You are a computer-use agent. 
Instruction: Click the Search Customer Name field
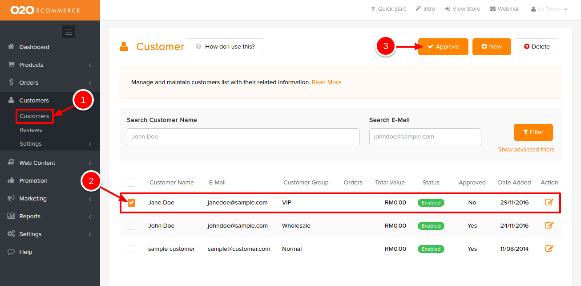coord(243,137)
